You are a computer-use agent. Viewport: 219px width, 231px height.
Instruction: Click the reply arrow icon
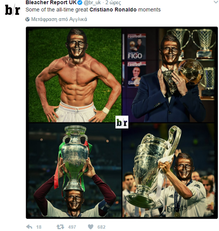[29, 227]
